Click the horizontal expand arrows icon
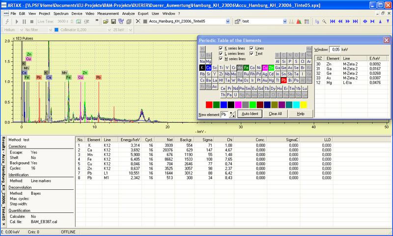Image resolution: width=393 pixels, height=236 pixels. 365,22
